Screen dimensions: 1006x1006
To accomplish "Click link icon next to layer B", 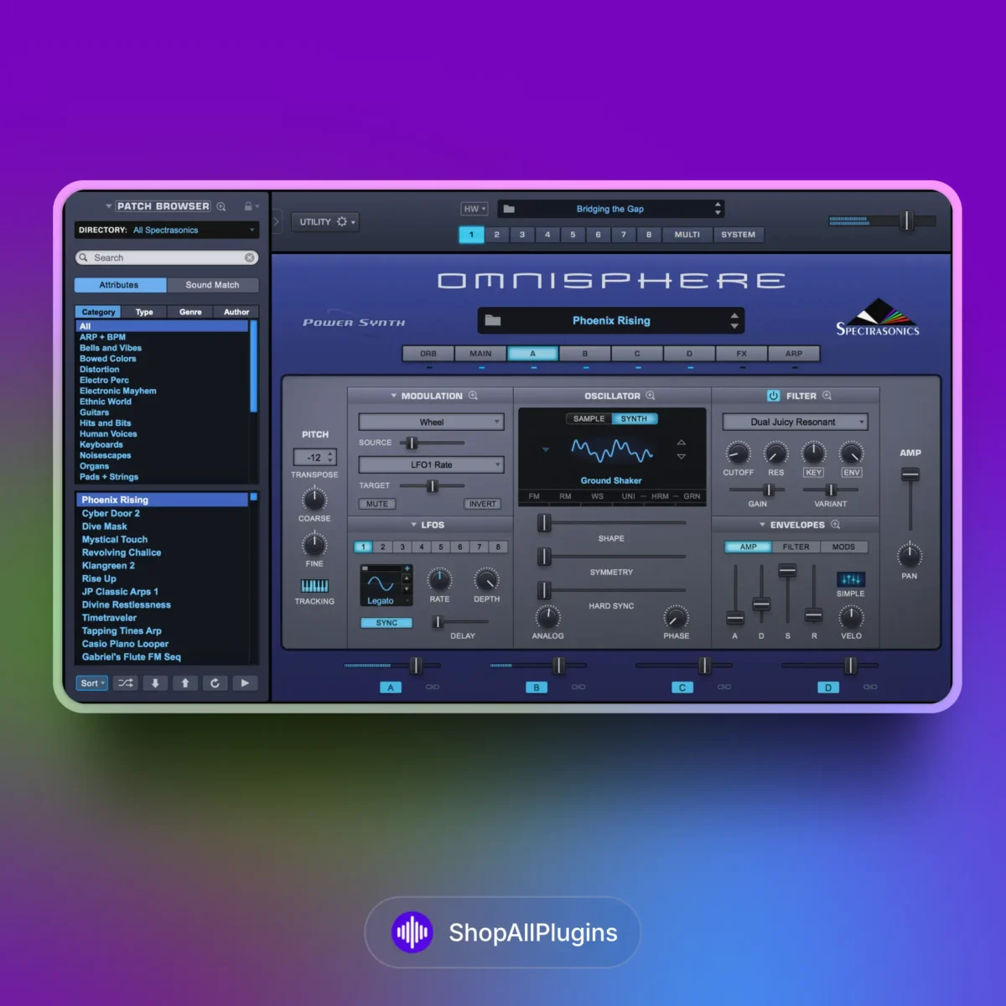I will [578, 687].
